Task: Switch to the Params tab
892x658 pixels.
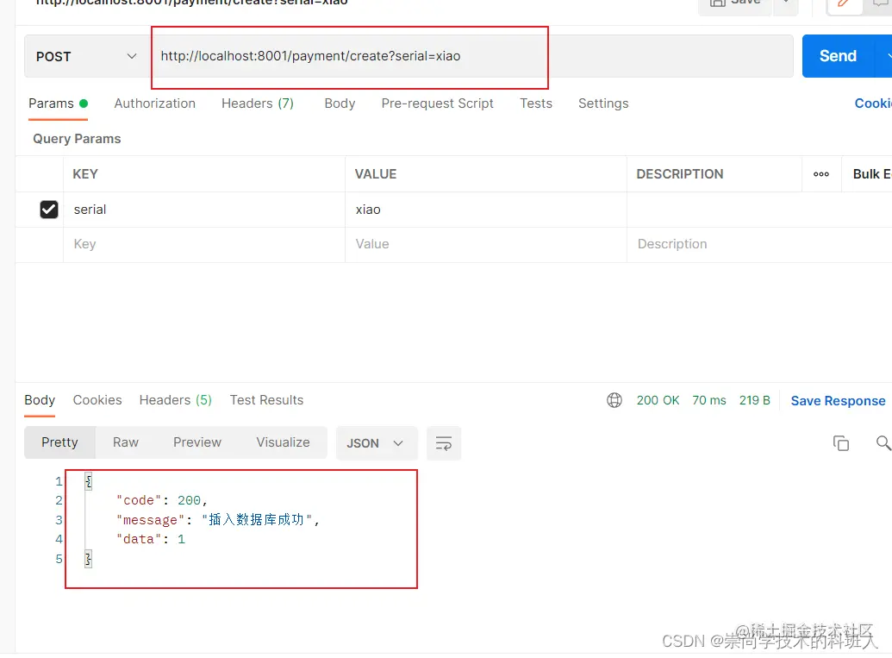Action: pos(58,103)
